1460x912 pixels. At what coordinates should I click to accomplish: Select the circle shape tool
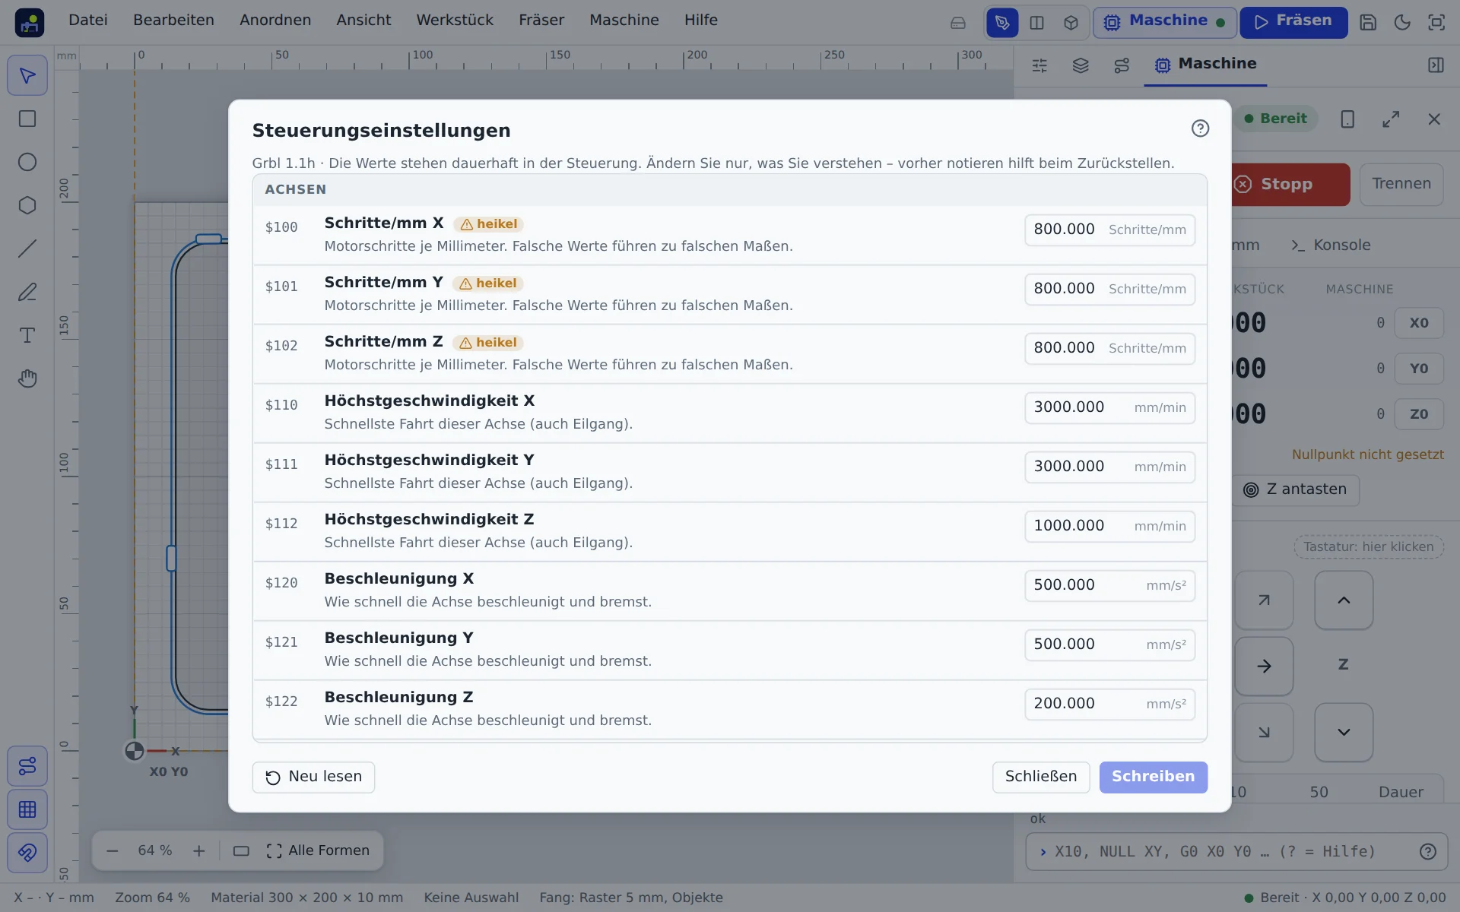click(27, 162)
